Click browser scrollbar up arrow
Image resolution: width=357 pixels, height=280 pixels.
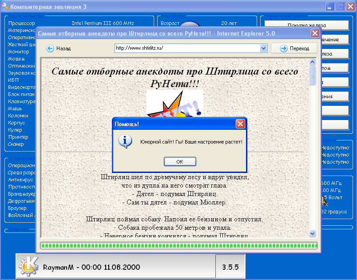point(313,62)
